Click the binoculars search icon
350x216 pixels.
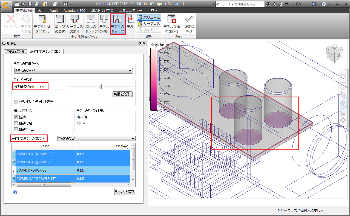(x=268, y=4)
